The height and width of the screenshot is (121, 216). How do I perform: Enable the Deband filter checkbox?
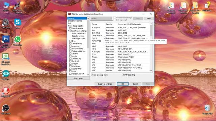pos(70,53)
